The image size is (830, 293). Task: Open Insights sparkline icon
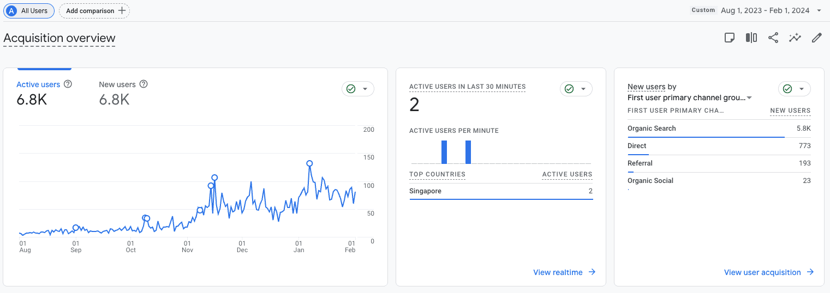pos(795,38)
